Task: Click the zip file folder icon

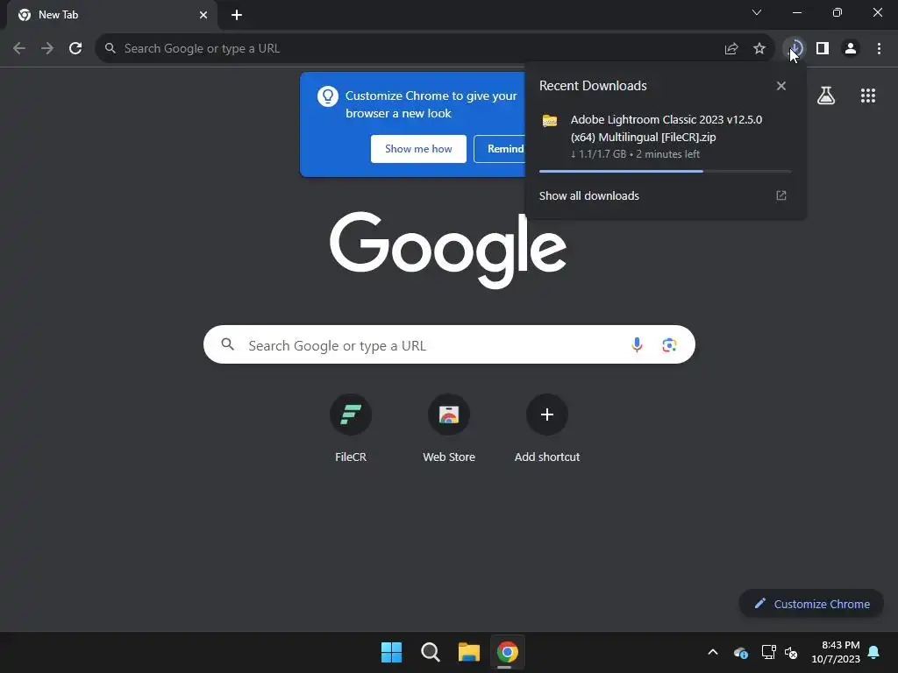Action: point(550,120)
